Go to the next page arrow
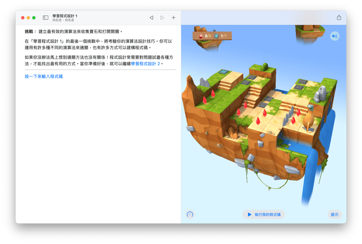This screenshot has width=362, height=244. [162, 18]
